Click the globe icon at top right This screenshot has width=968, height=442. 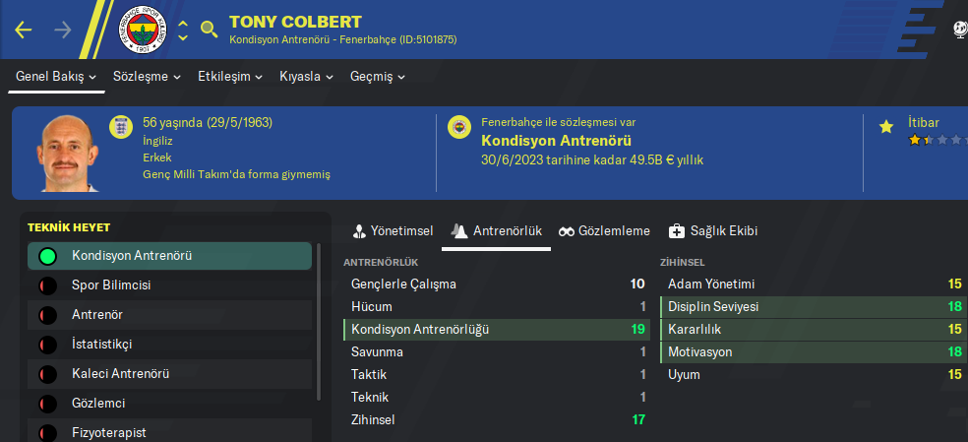click(x=960, y=30)
